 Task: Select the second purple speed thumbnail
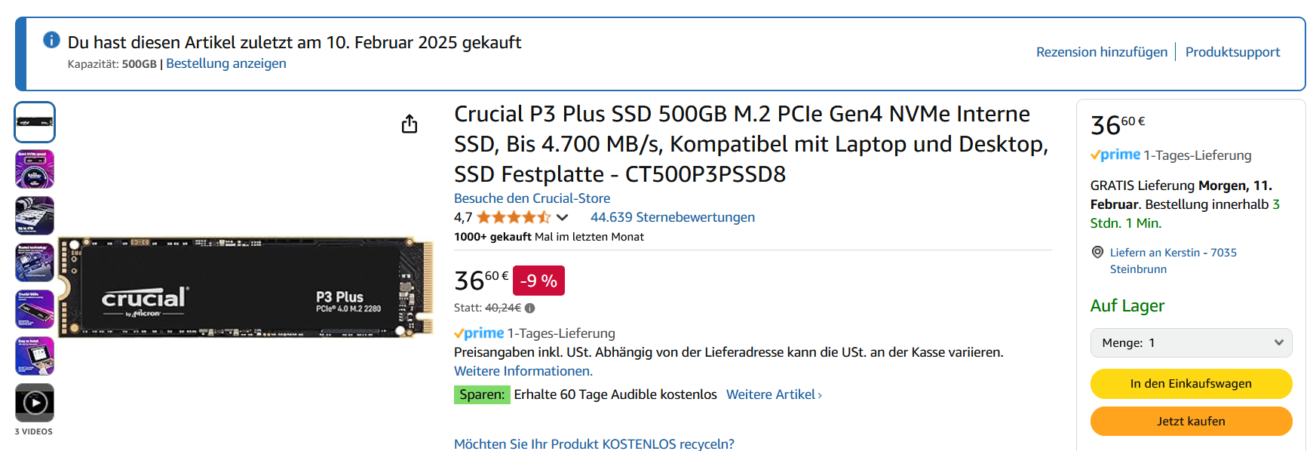click(x=35, y=169)
